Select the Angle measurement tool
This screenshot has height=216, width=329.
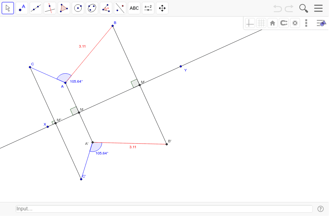coord(106,8)
